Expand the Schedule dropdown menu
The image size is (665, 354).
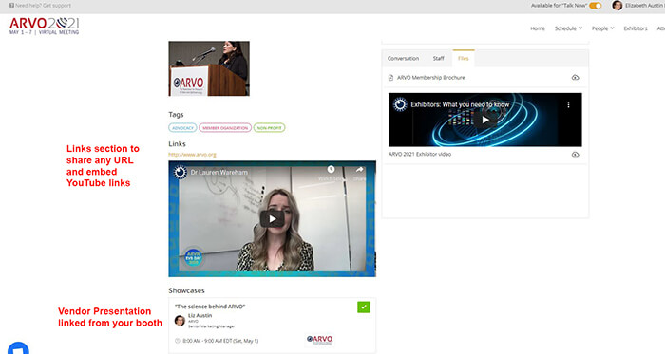pos(568,28)
